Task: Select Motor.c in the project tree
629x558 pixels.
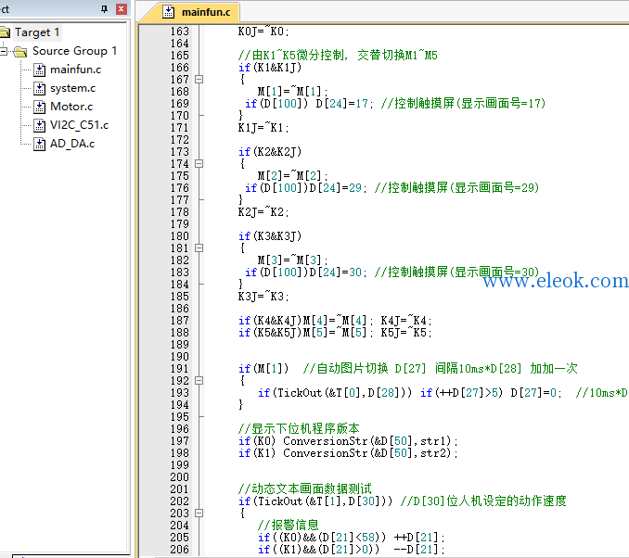Action: pos(71,107)
